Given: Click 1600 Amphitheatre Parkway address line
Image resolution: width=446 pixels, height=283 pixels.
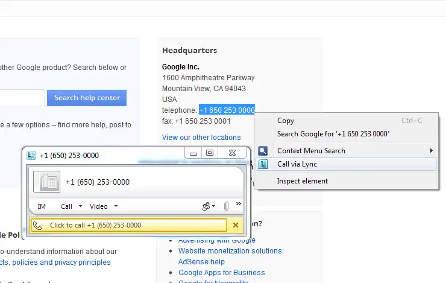Looking at the screenshot, I should coord(208,78).
